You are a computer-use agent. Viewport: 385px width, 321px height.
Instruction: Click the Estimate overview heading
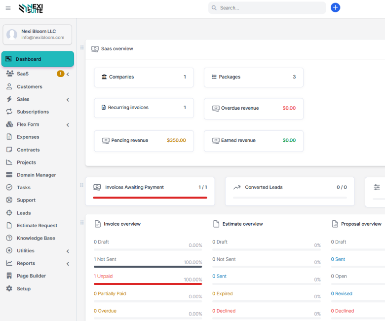[242, 224]
